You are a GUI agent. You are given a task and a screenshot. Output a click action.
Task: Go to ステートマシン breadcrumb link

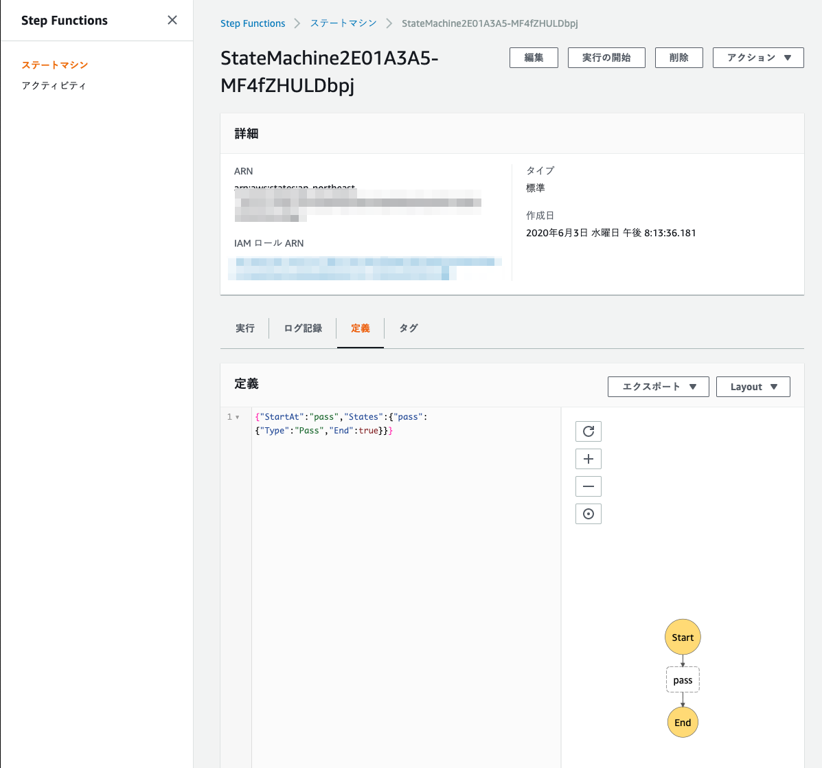tap(343, 23)
